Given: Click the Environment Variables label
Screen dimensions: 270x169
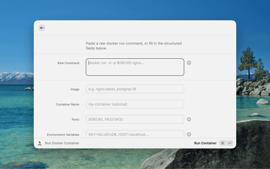Looking at the screenshot, I should point(63,134).
